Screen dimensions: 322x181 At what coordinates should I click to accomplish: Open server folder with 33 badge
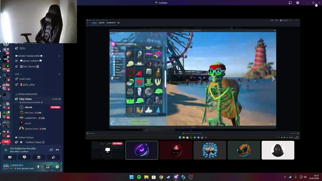tap(6, 51)
